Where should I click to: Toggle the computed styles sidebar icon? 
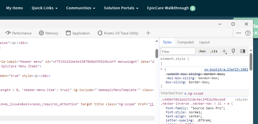(x=243, y=51)
